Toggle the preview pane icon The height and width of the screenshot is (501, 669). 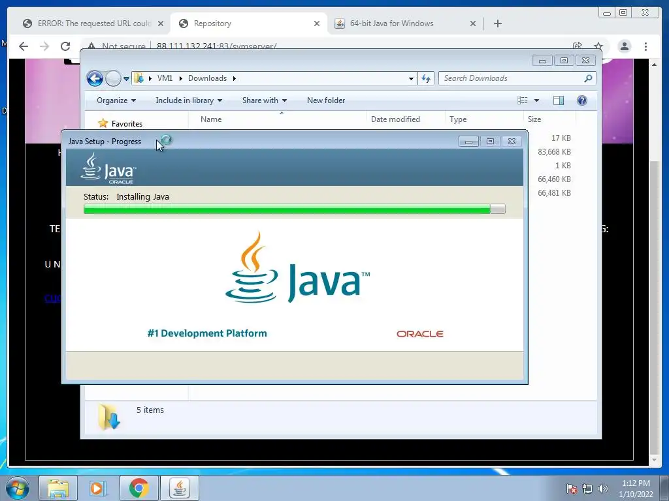[x=559, y=100]
